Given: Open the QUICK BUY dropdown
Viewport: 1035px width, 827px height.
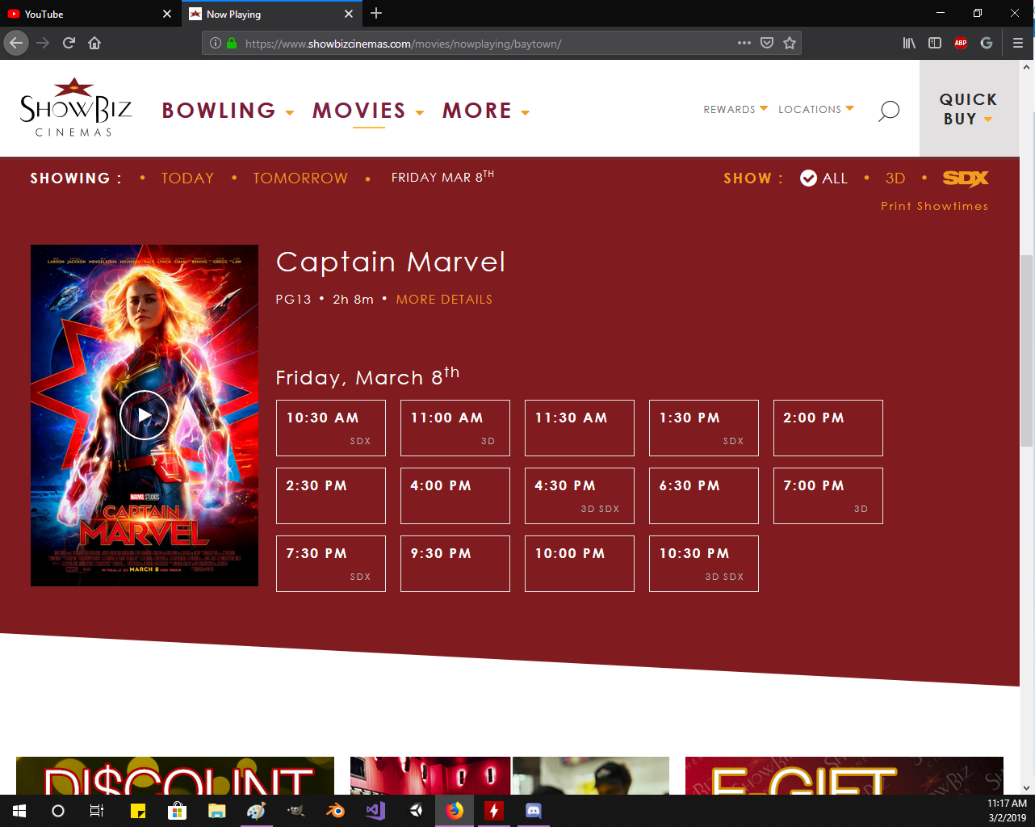Looking at the screenshot, I should pos(968,108).
